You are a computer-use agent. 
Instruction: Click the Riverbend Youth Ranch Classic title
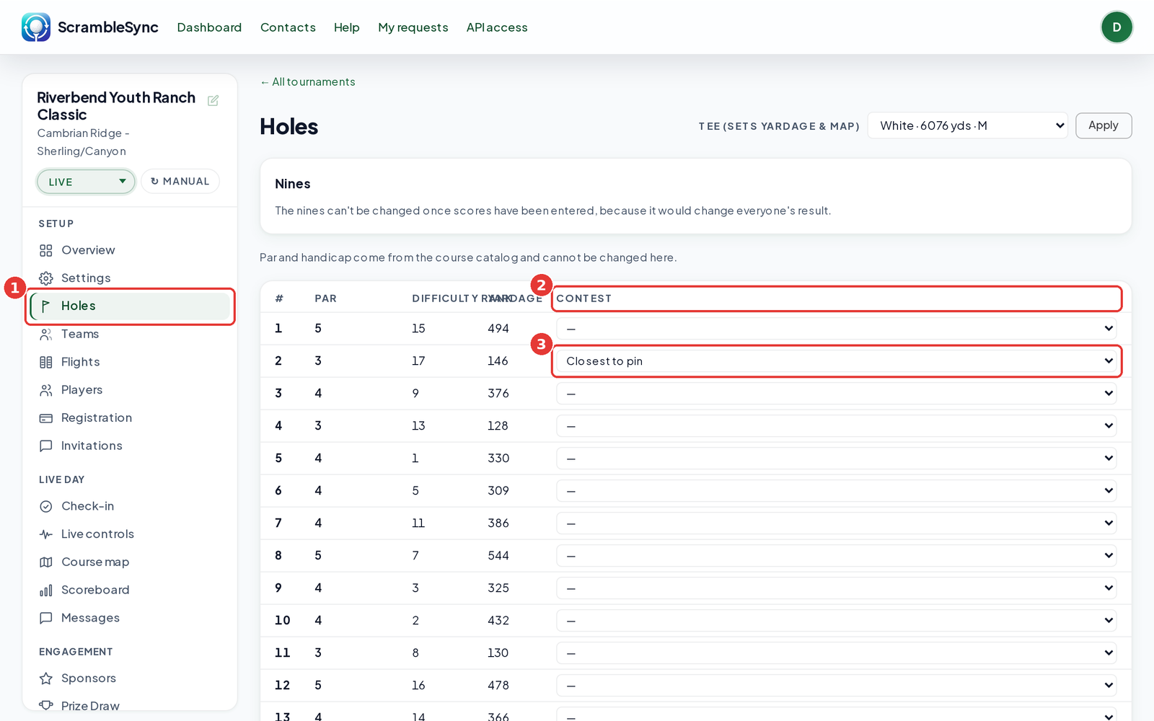(x=116, y=106)
